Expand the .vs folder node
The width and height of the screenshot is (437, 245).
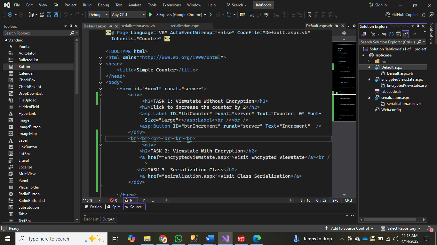click(369, 61)
